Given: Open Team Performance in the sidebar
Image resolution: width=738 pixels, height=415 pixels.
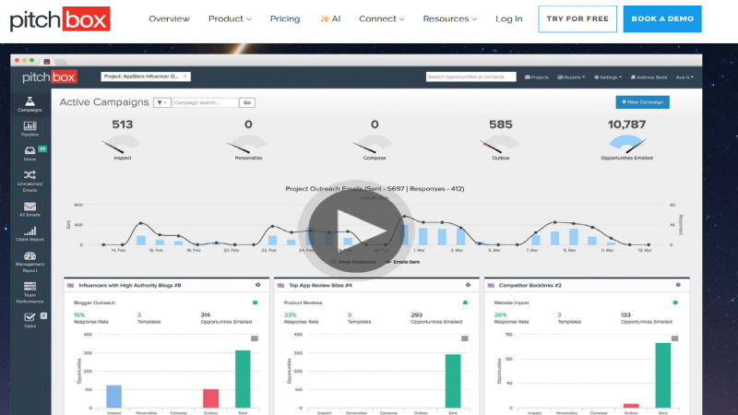Looking at the screenshot, I should click(x=30, y=292).
